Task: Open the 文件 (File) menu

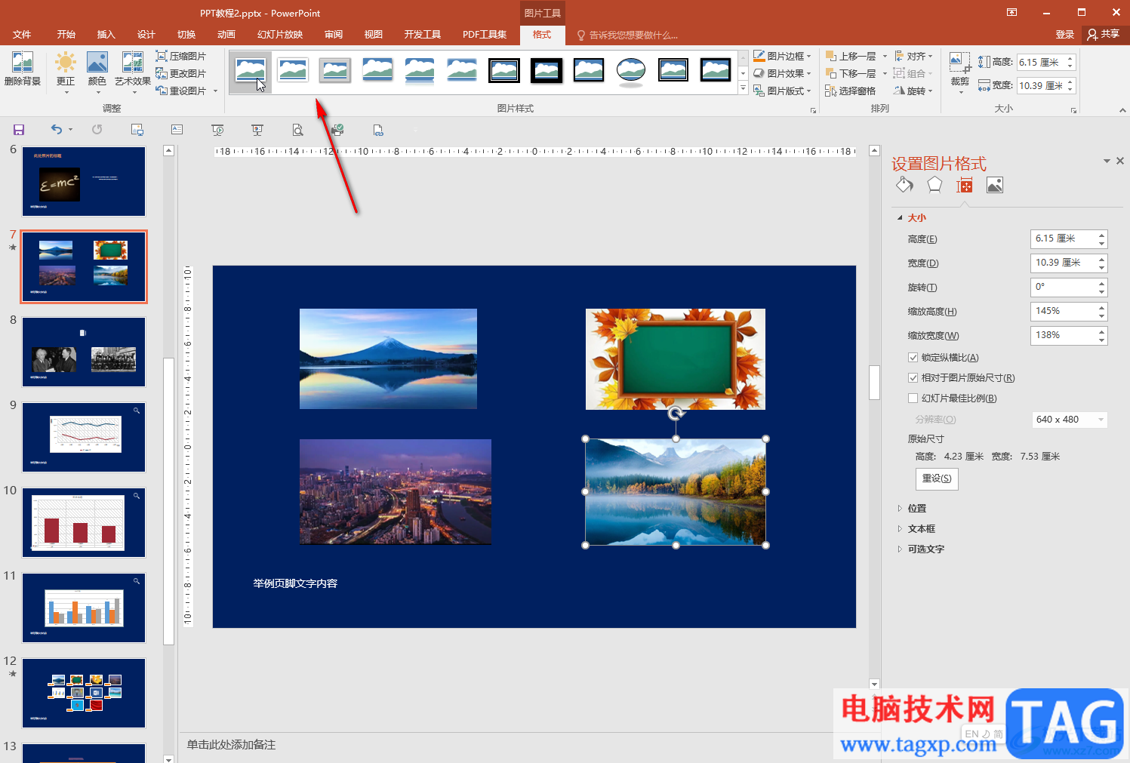Action: [x=22, y=35]
